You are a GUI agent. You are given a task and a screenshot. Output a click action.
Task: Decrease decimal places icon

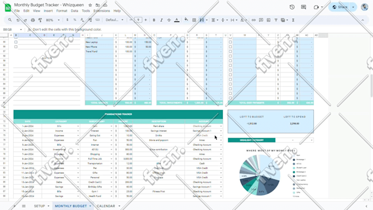tap(82, 20)
